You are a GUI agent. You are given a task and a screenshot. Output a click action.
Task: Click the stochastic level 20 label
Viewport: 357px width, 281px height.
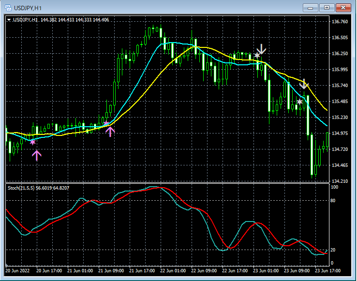pos(333,250)
